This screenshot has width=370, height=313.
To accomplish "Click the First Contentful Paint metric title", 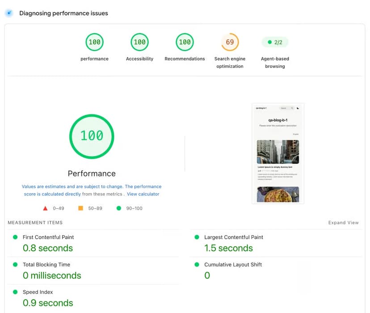I will click(x=48, y=237).
